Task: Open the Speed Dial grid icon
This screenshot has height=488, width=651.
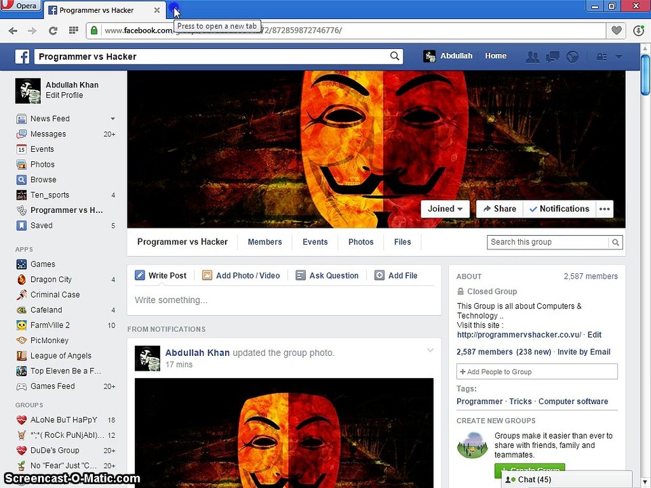Action: click(73, 30)
